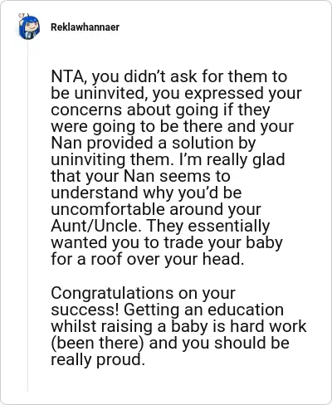
Task: Click the line ending with 'roof over your head.'
Action: click(148, 260)
